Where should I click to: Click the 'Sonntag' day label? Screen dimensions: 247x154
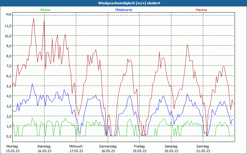pos(203,147)
